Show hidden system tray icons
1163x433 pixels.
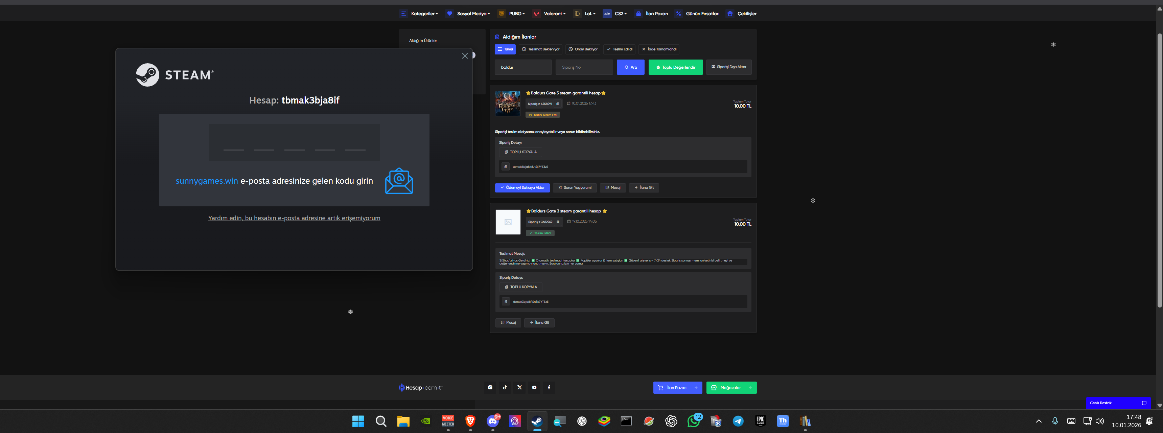point(1039,421)
